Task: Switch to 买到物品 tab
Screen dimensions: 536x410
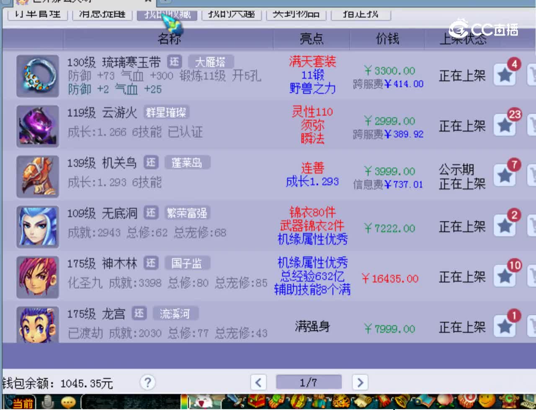Action: click(x=296, y=15)
